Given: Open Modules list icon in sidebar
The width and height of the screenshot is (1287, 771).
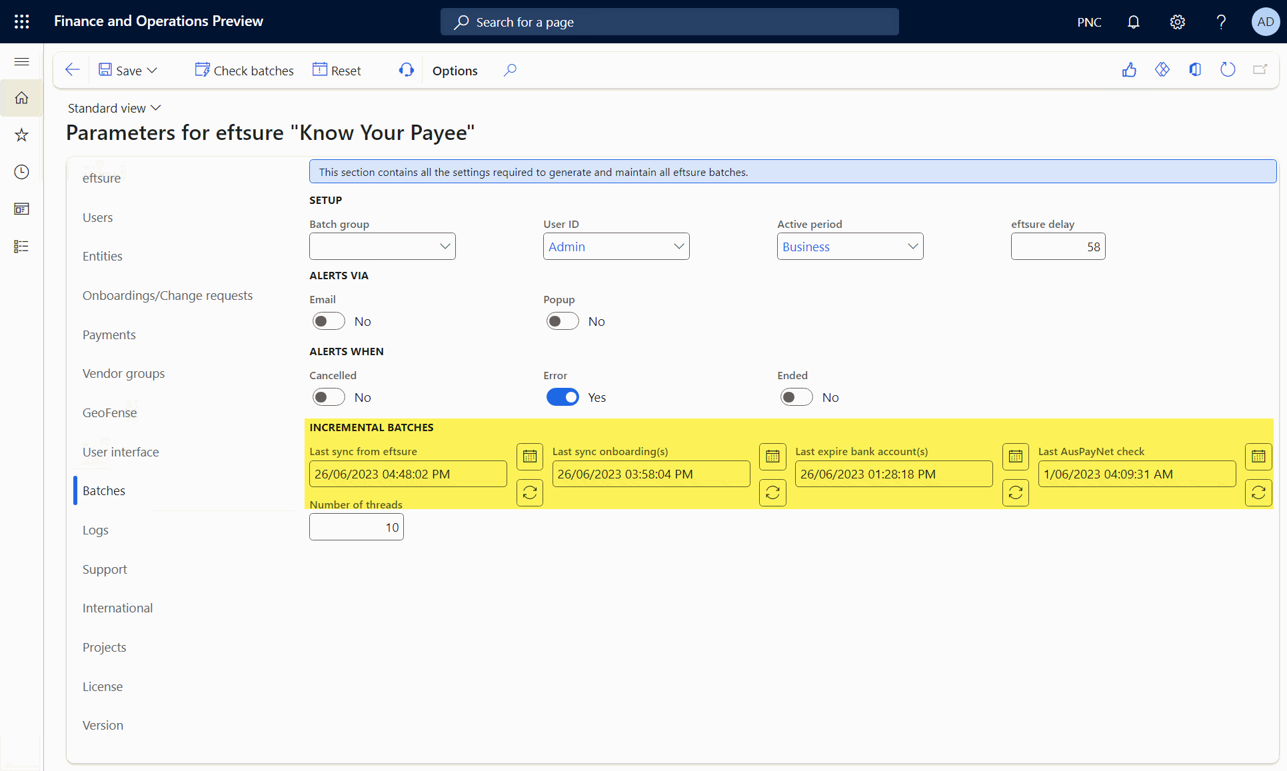Looking at the screenshot, I should click(22, 247).
